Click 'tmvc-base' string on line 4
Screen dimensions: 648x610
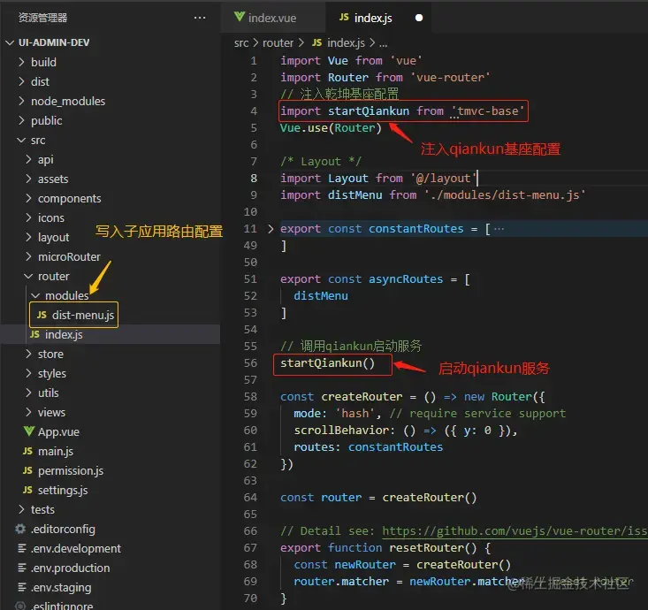pyautogui.click(x=488, y=111)
